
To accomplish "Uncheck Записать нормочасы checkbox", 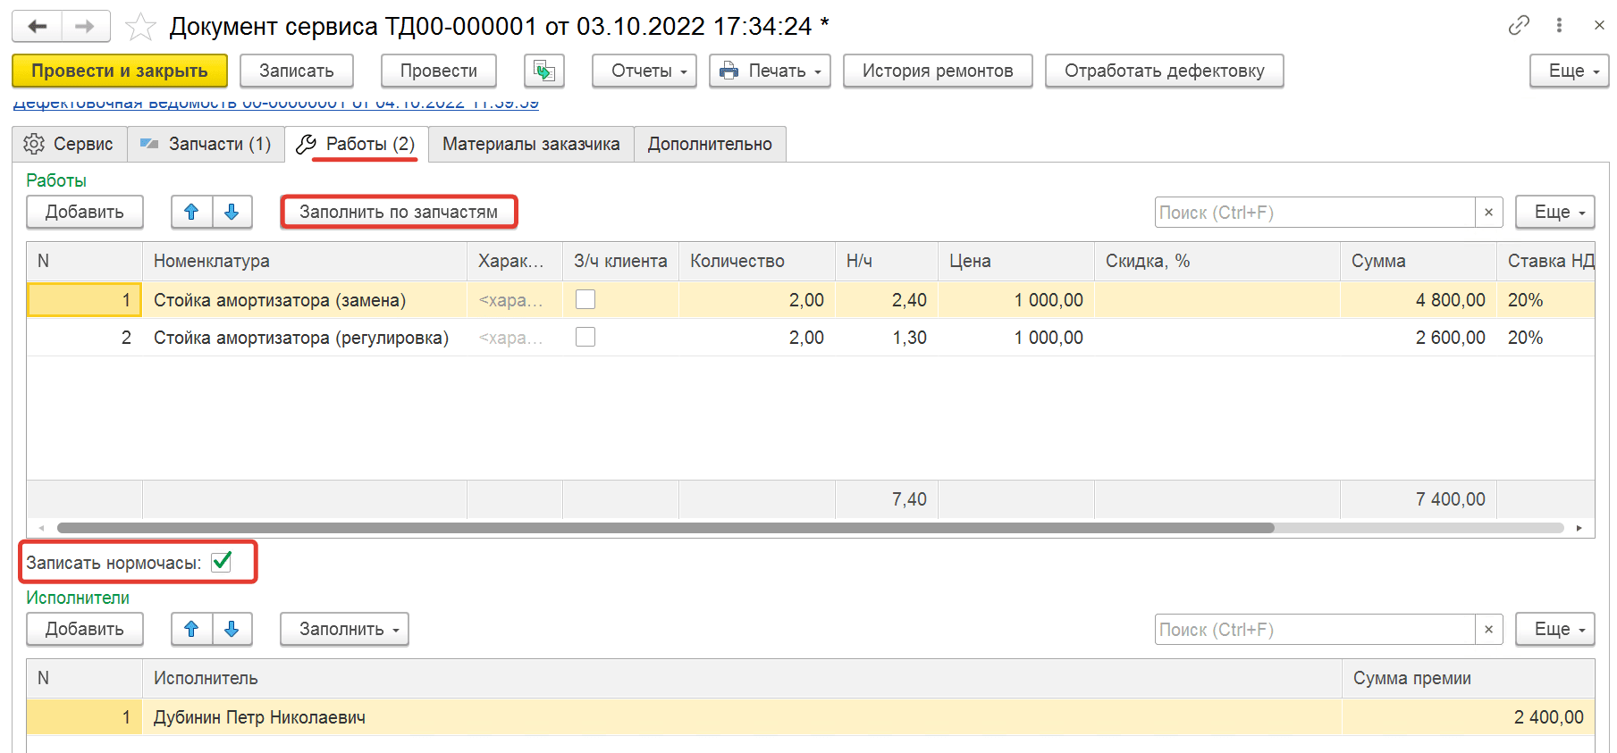I will coord(222,562).
